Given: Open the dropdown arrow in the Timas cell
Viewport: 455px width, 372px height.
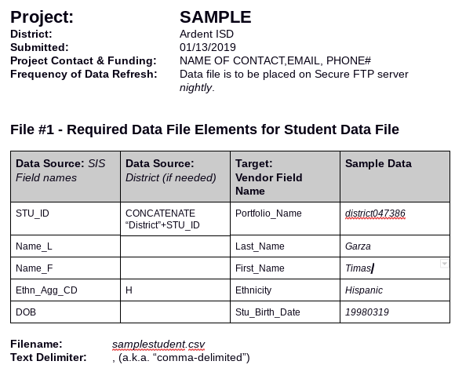Looking at the screenshot, I should [x=444, y=264].
